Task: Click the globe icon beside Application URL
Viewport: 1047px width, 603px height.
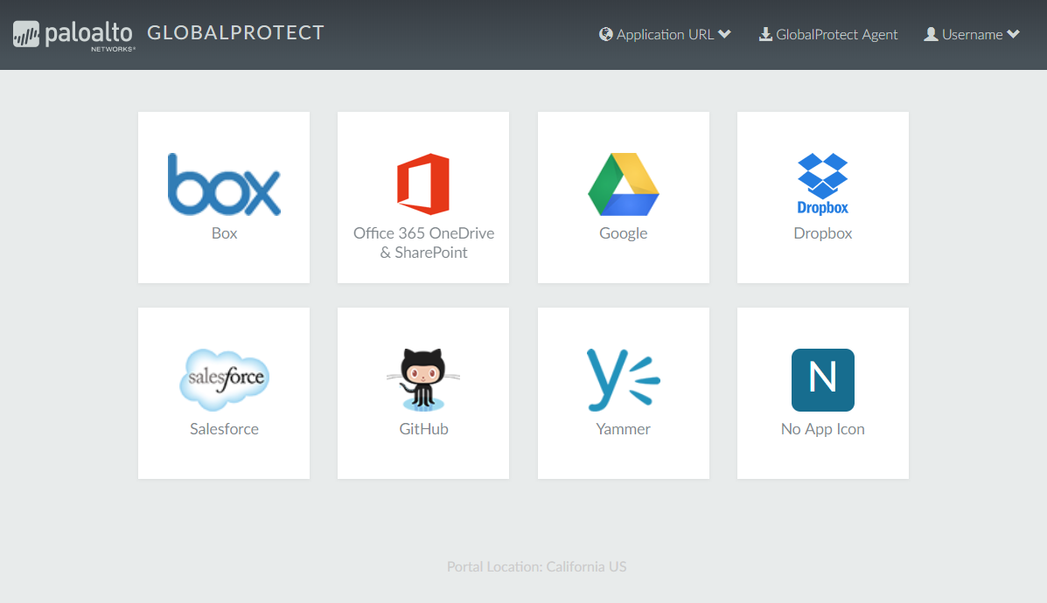Action: click(606, 35)
